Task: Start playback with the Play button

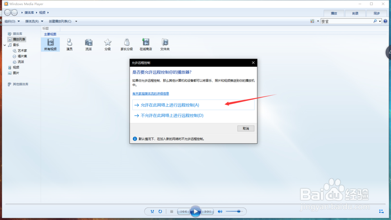Action: point(195,211)
